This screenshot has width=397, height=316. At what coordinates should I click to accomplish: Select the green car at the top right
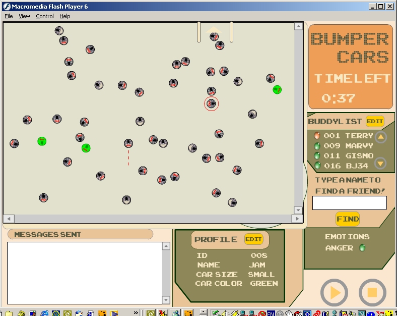pyautogui.click(x=277, y=89)
